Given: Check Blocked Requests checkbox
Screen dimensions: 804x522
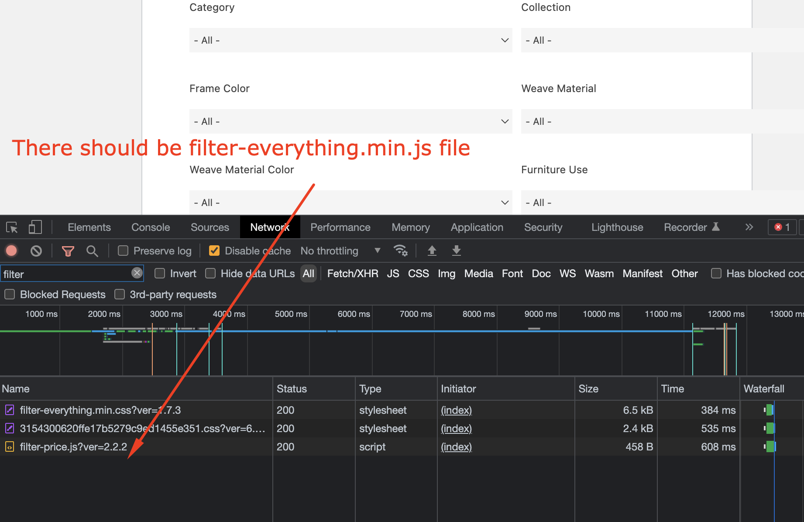Looking at the screenshot, I should 10,294.
